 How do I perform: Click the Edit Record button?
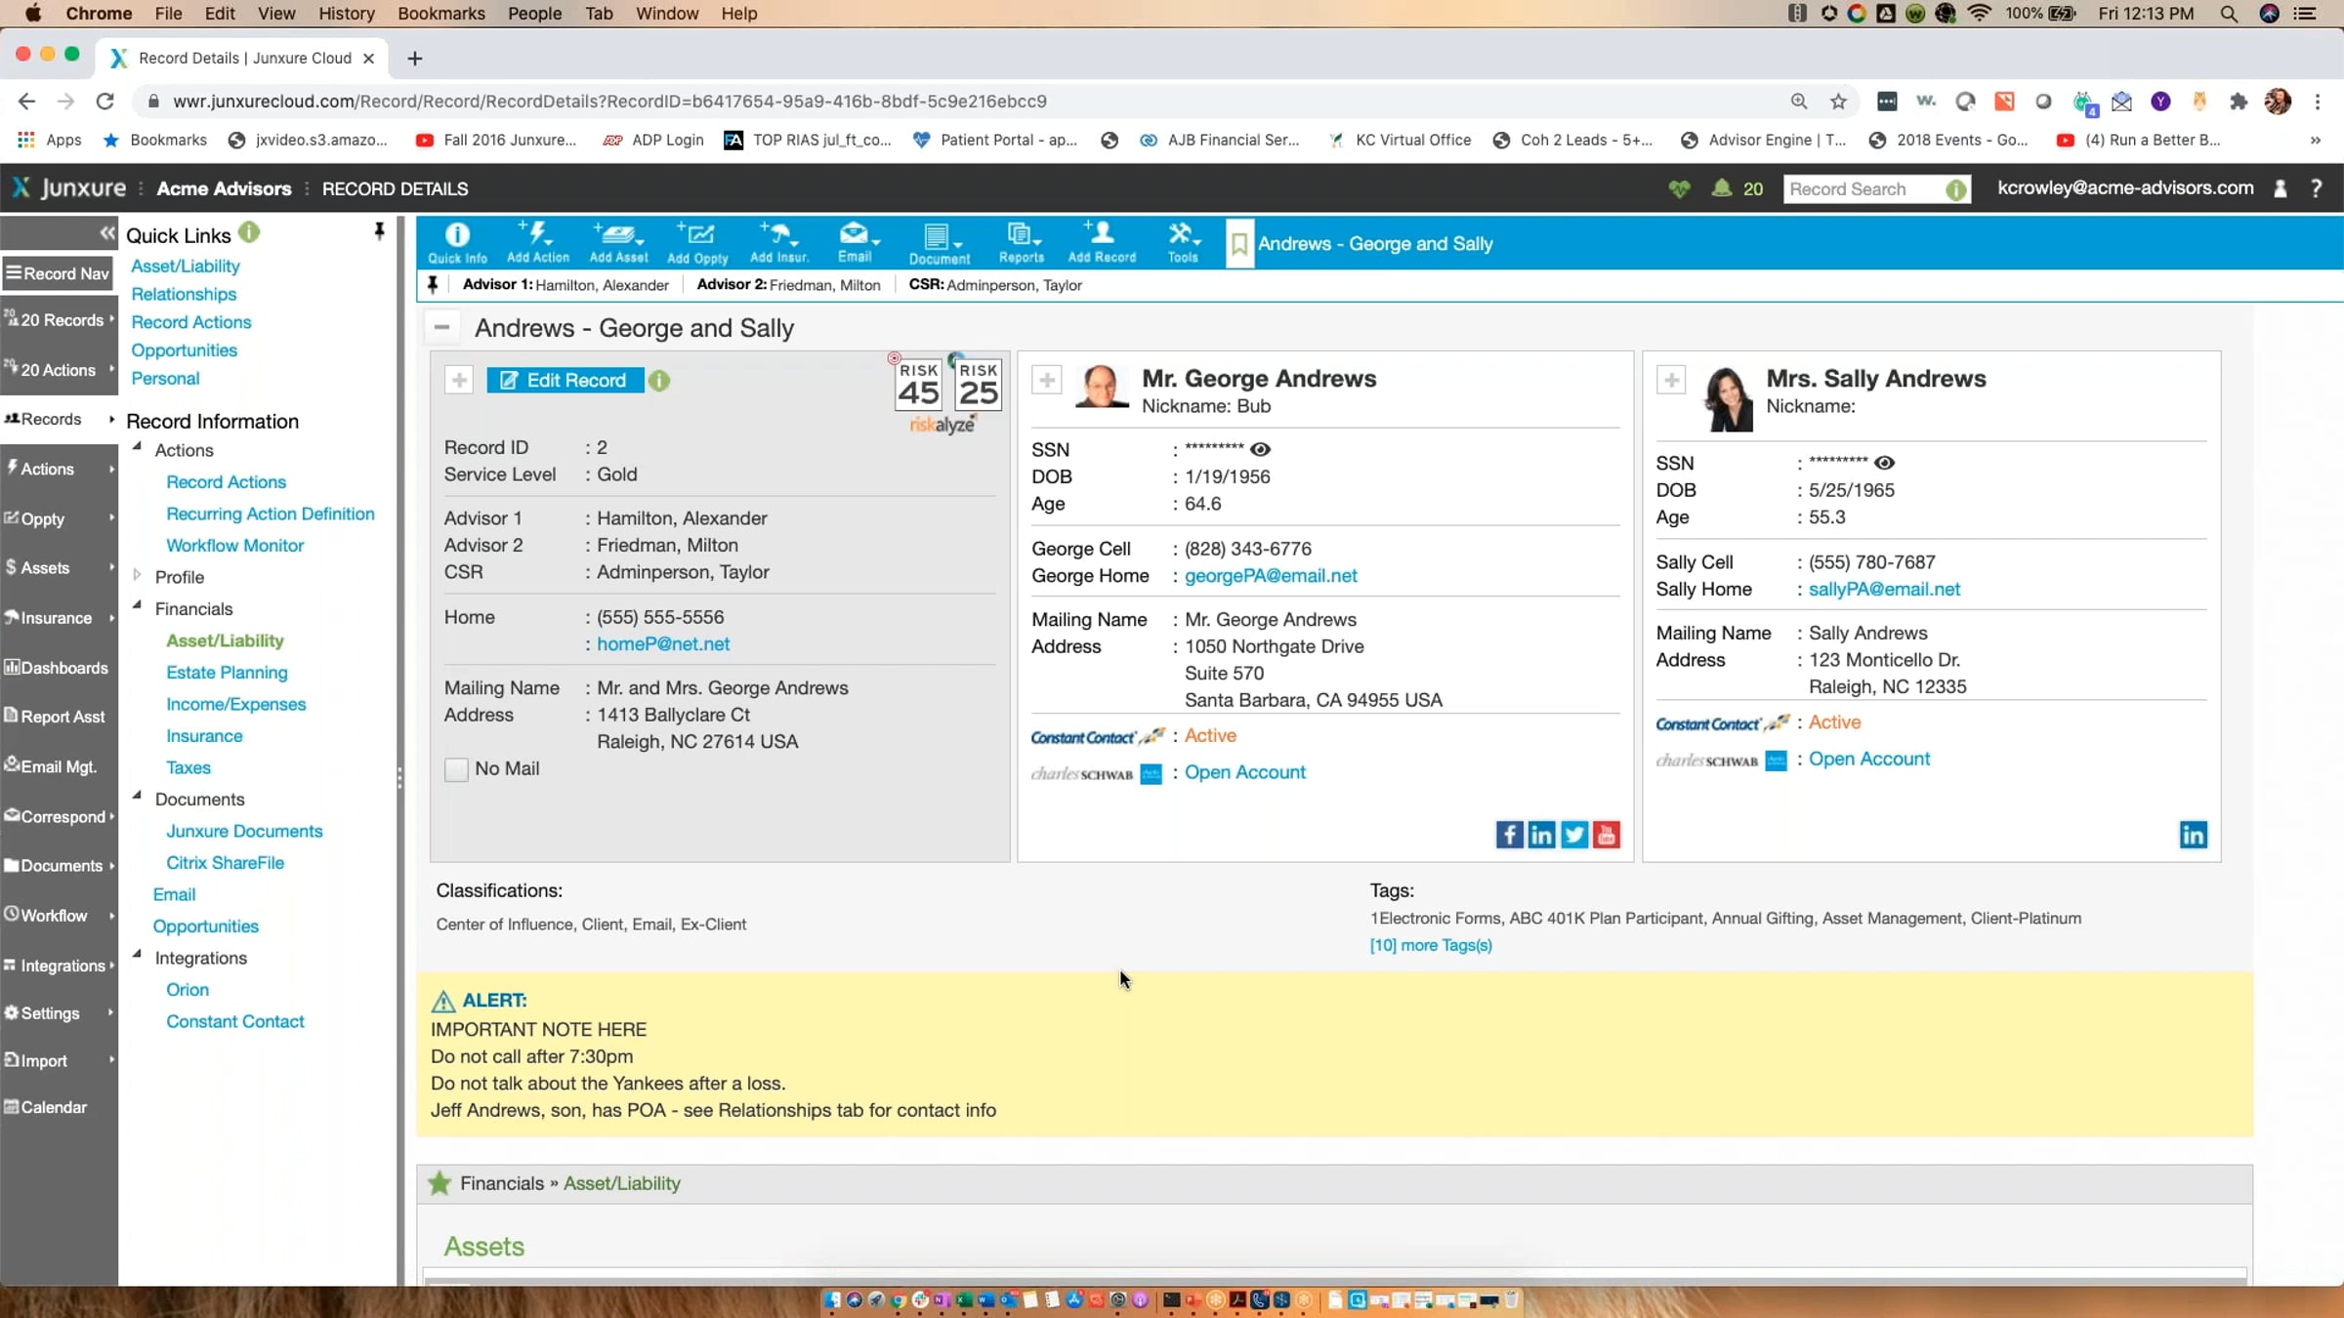(565, 381)
